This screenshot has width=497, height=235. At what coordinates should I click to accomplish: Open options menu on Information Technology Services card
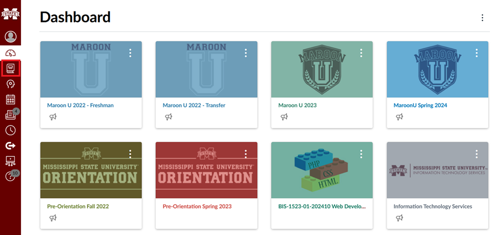tap(477, 154)
